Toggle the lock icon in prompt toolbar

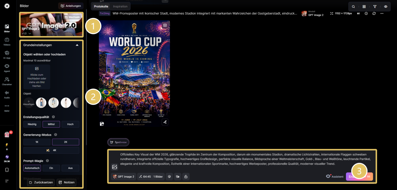point(186,177)
